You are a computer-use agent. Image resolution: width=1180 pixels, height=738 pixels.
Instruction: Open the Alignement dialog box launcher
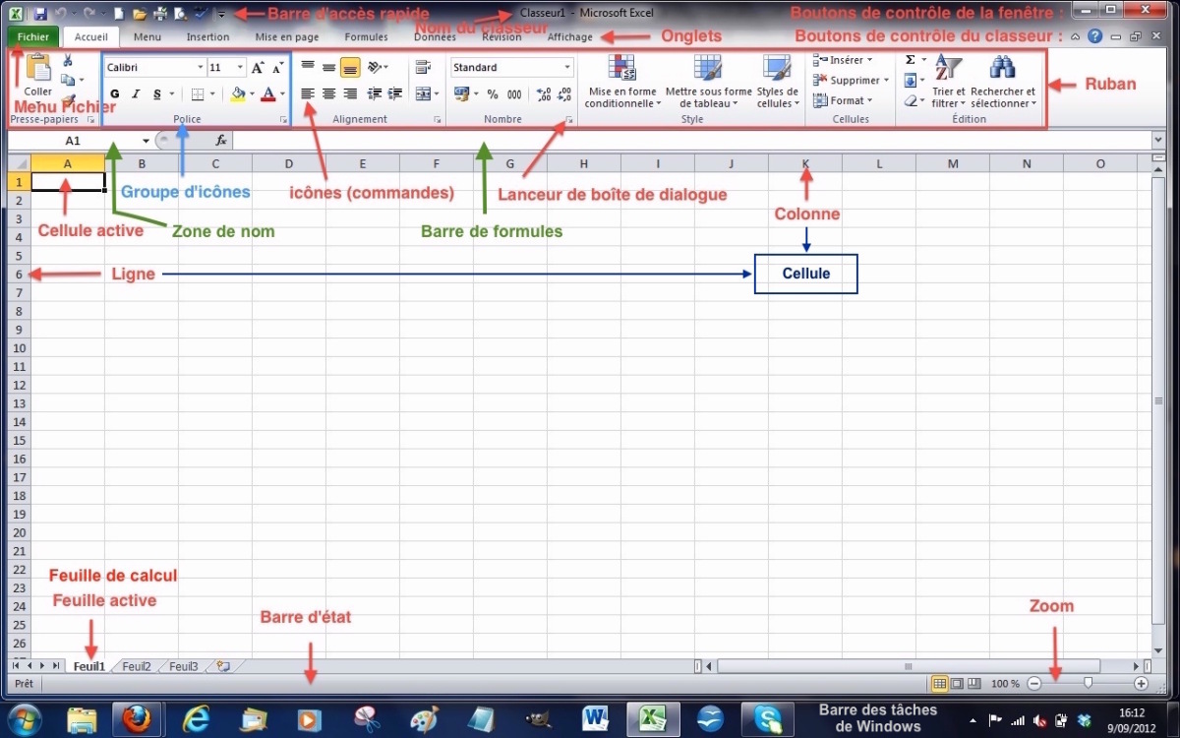(x=438, y=120)
